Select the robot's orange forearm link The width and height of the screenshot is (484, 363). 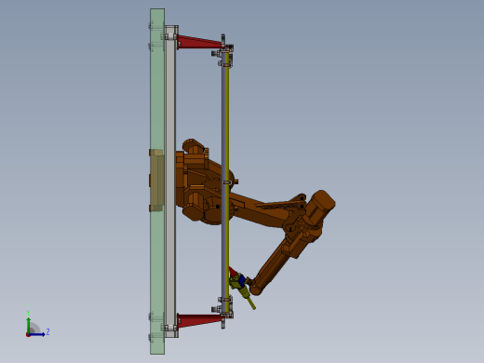click(x=275, y=266)
